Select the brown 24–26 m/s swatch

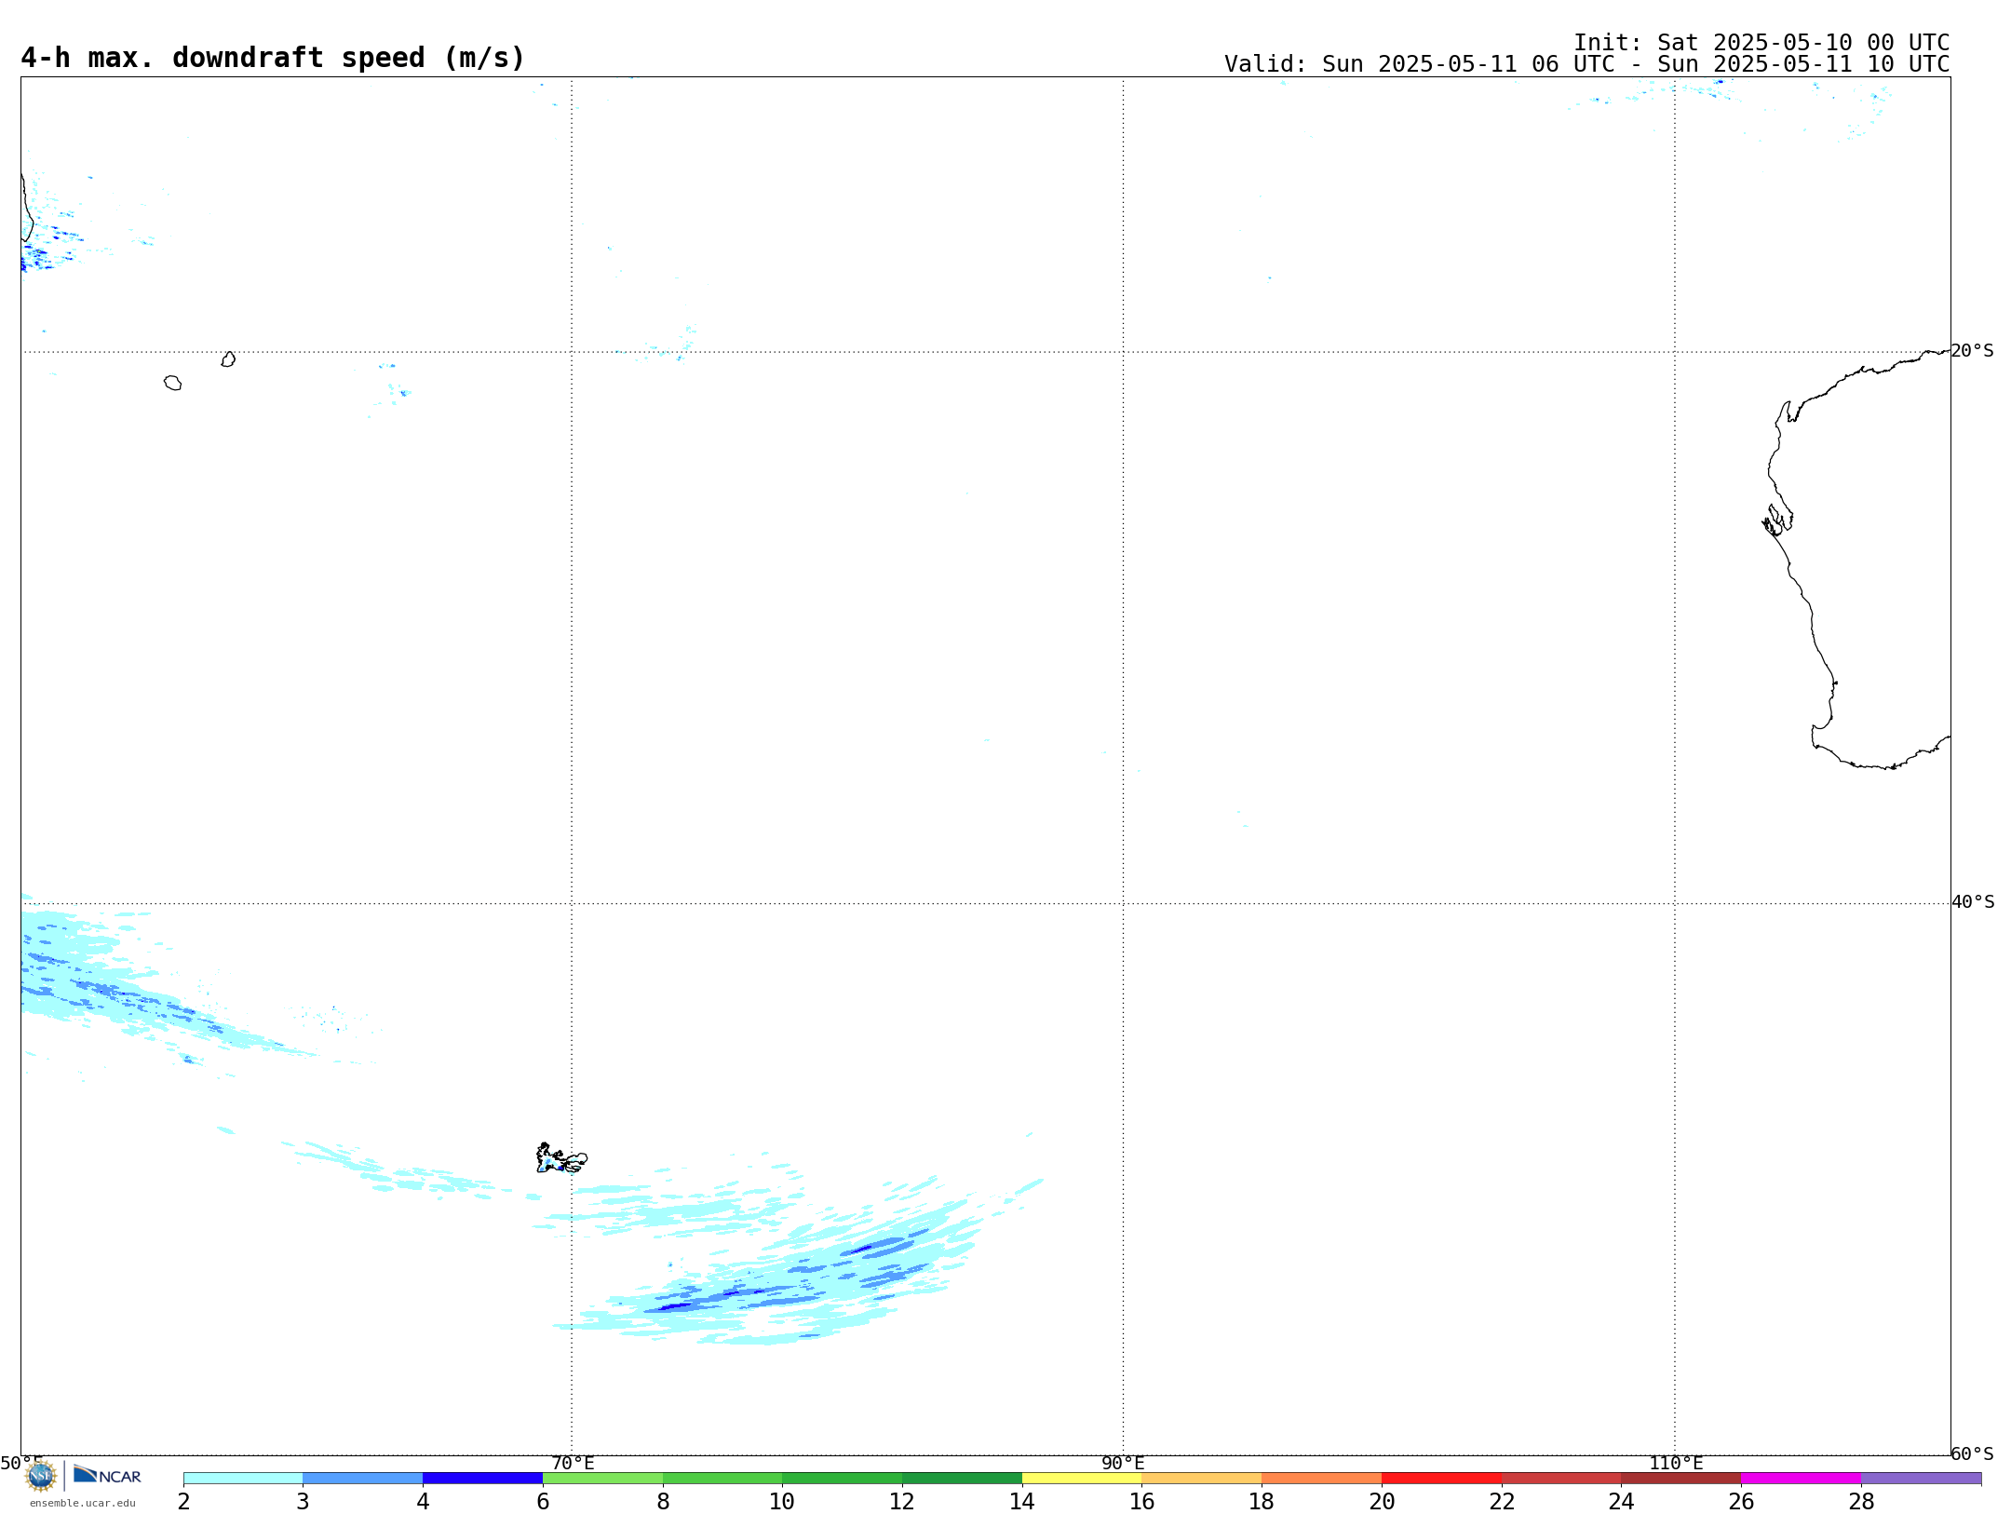pos(1680,1478)
